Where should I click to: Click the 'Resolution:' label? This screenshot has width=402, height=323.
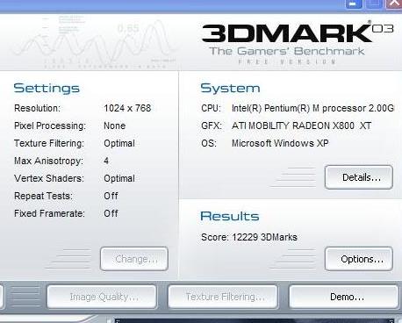pos(37,108)
